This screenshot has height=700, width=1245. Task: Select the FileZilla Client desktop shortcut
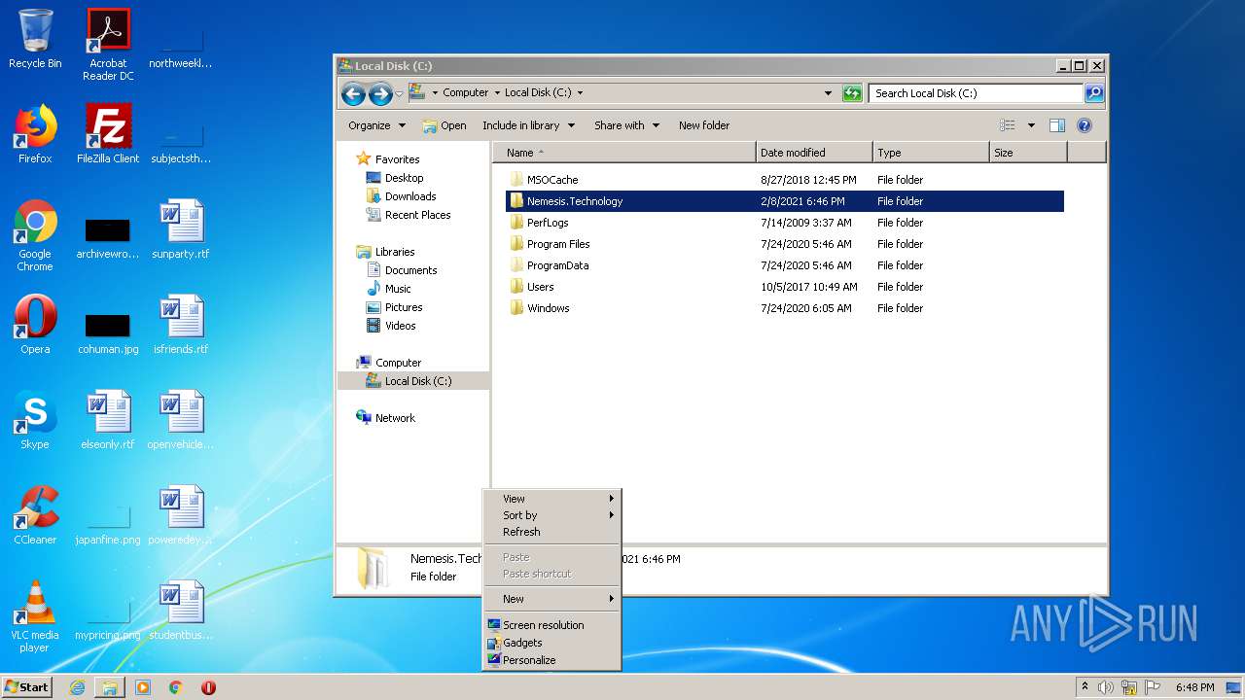(108, 134)
